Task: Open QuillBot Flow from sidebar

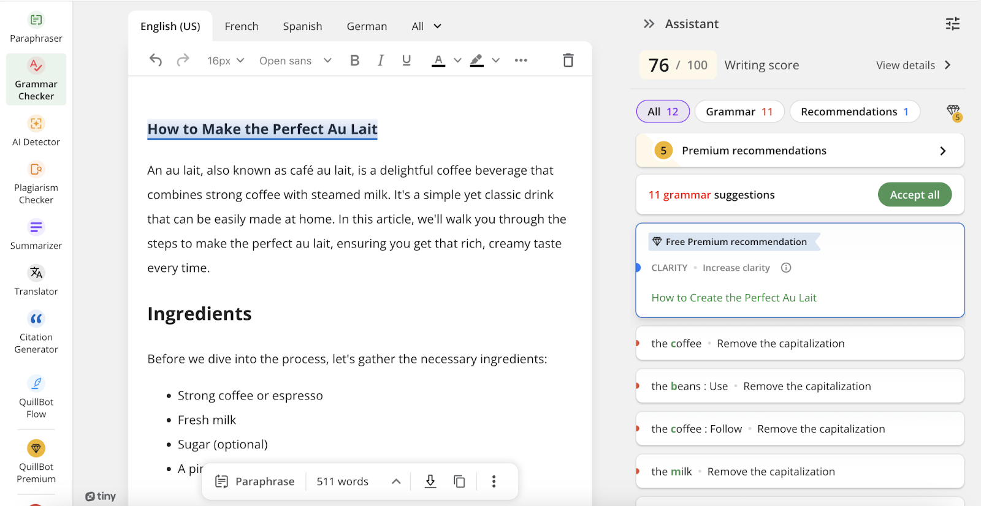Action: coord(36,397)
